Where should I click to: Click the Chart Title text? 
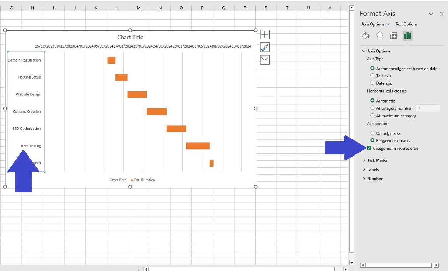[130, 37]
